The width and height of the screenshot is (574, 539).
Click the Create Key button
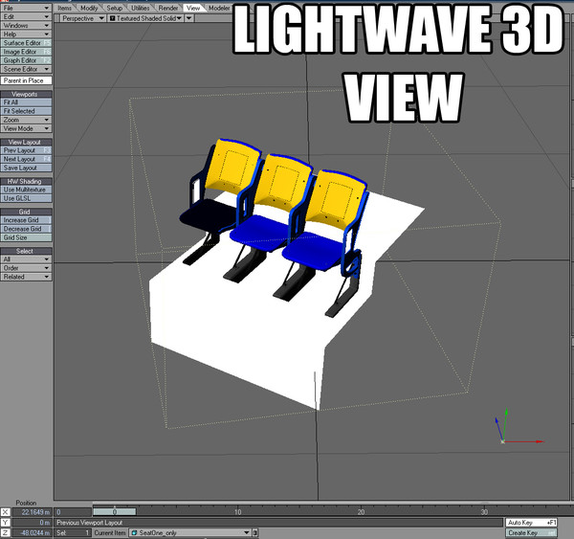532,532
